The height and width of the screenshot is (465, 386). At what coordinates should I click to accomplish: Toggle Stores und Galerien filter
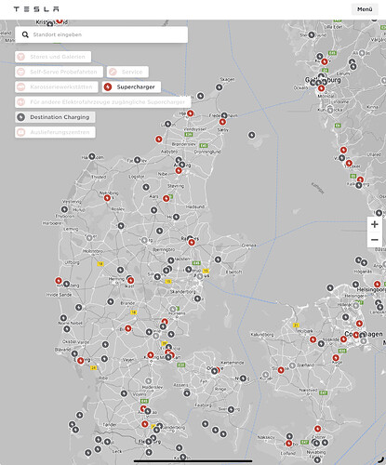click(53, 57)
